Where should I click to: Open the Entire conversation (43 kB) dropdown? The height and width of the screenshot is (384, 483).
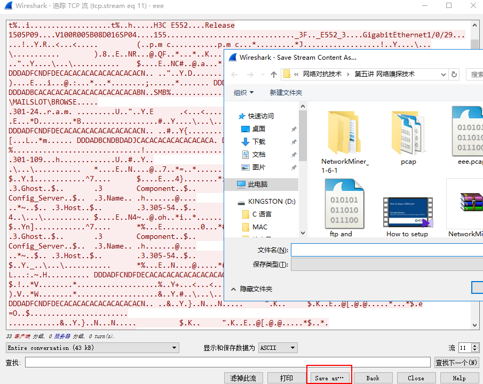coord(92,348)
